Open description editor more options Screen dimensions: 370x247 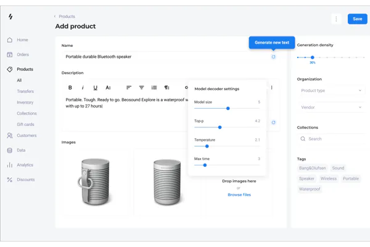point(271,88)
